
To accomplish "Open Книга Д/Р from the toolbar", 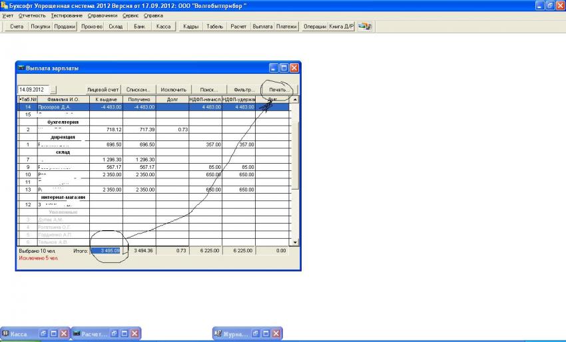I will (x=342, y=27).
